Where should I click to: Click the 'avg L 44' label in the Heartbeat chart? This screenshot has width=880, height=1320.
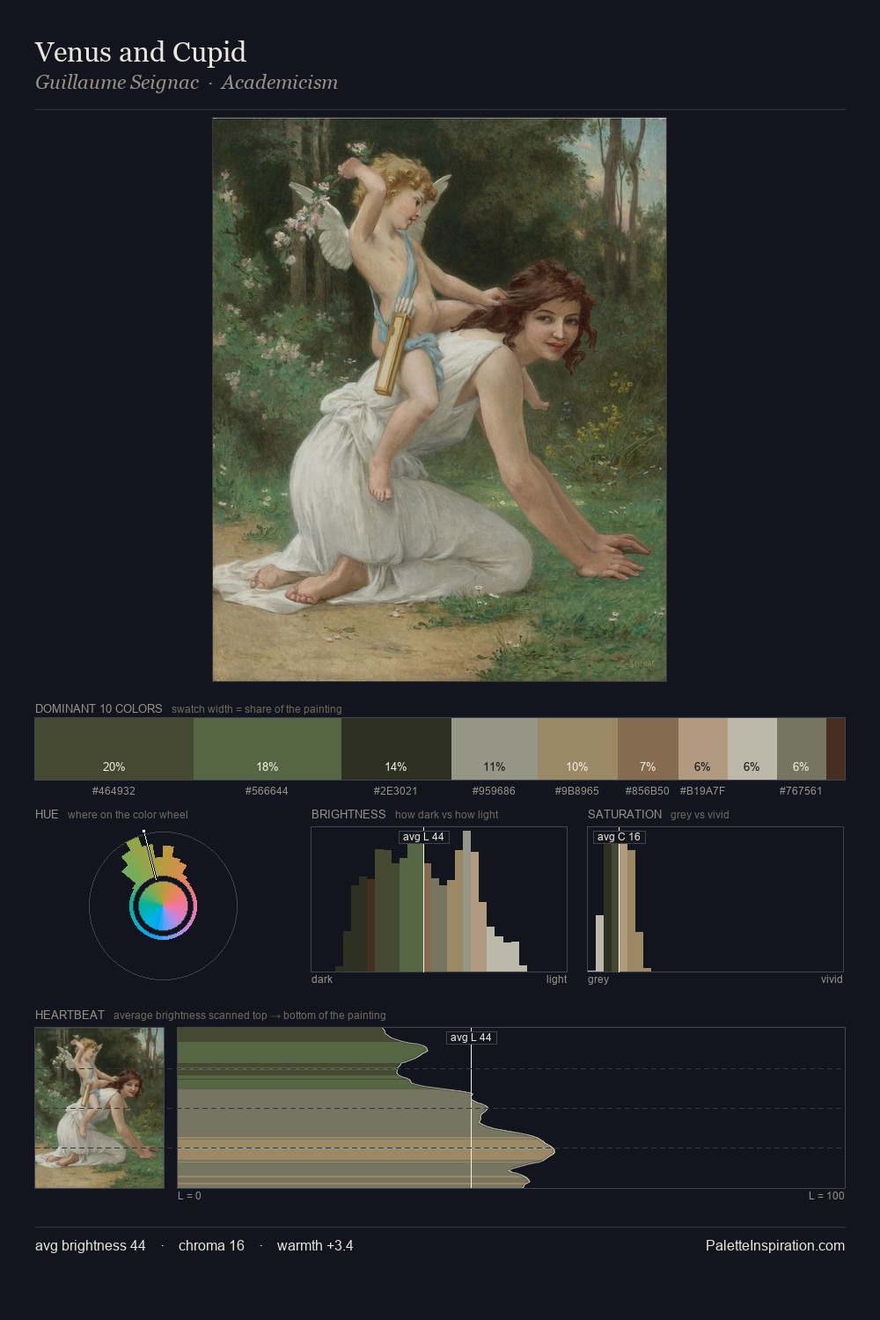pos(471,1038)
